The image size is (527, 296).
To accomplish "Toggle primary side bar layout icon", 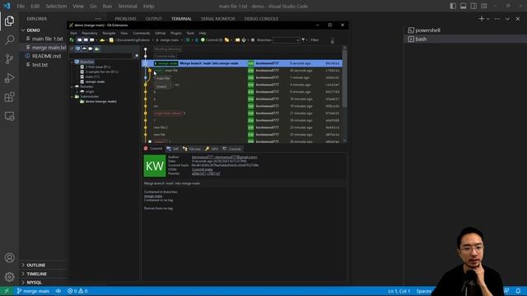I will click(x=453, y=6).
